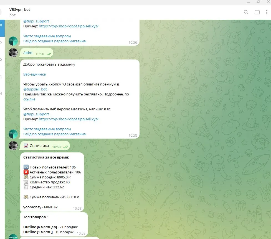
Task: Open example shop URL in 10:58 message
Action: 69,119
